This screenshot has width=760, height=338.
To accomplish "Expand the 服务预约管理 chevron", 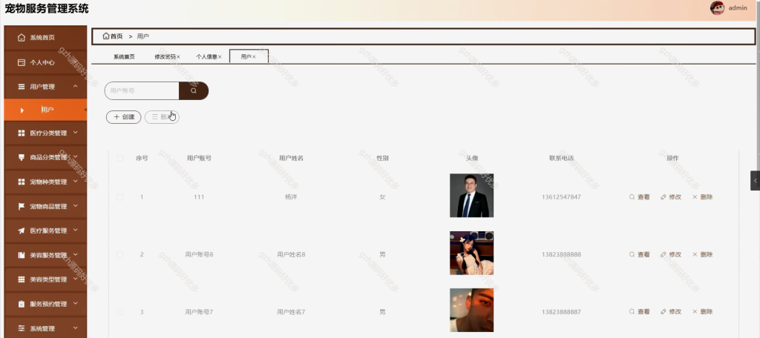I will [76, 303].
